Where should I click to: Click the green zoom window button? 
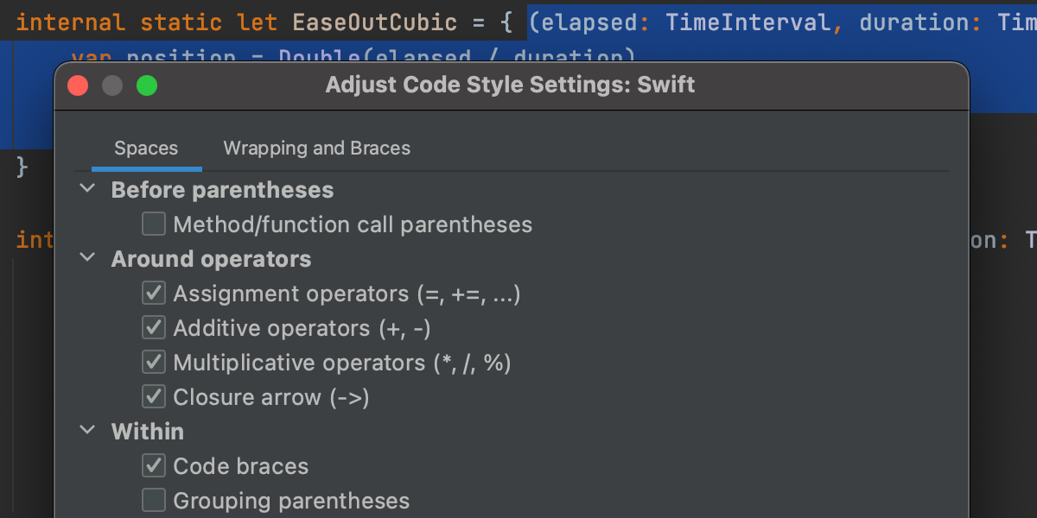[147, 85]
